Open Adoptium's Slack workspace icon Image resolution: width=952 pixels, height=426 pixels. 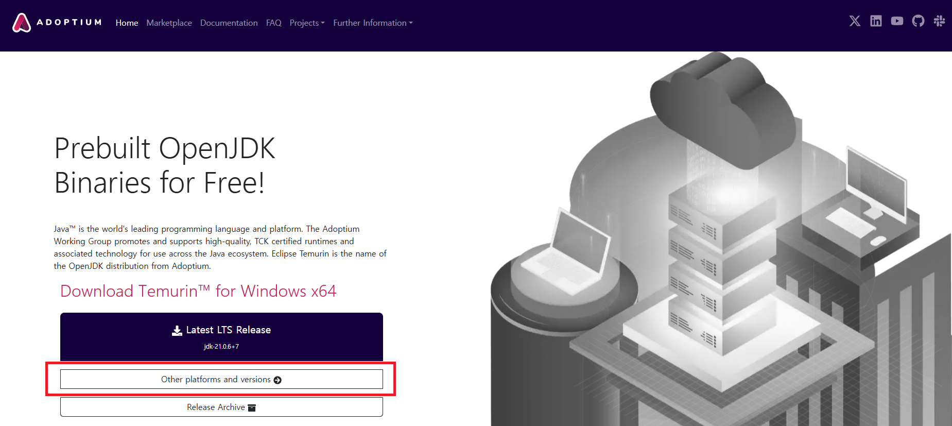click(x=939, y=21)
